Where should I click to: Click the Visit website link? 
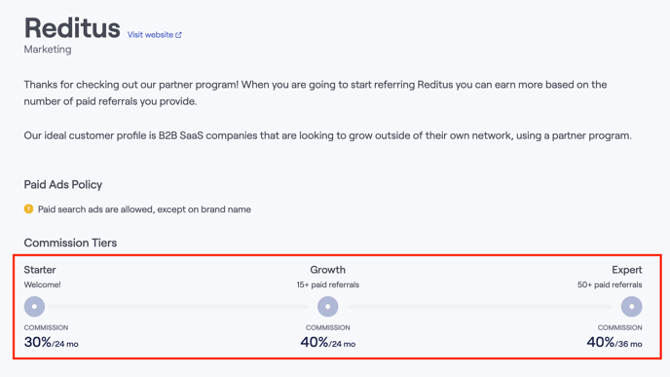click(x=154, y=35)
